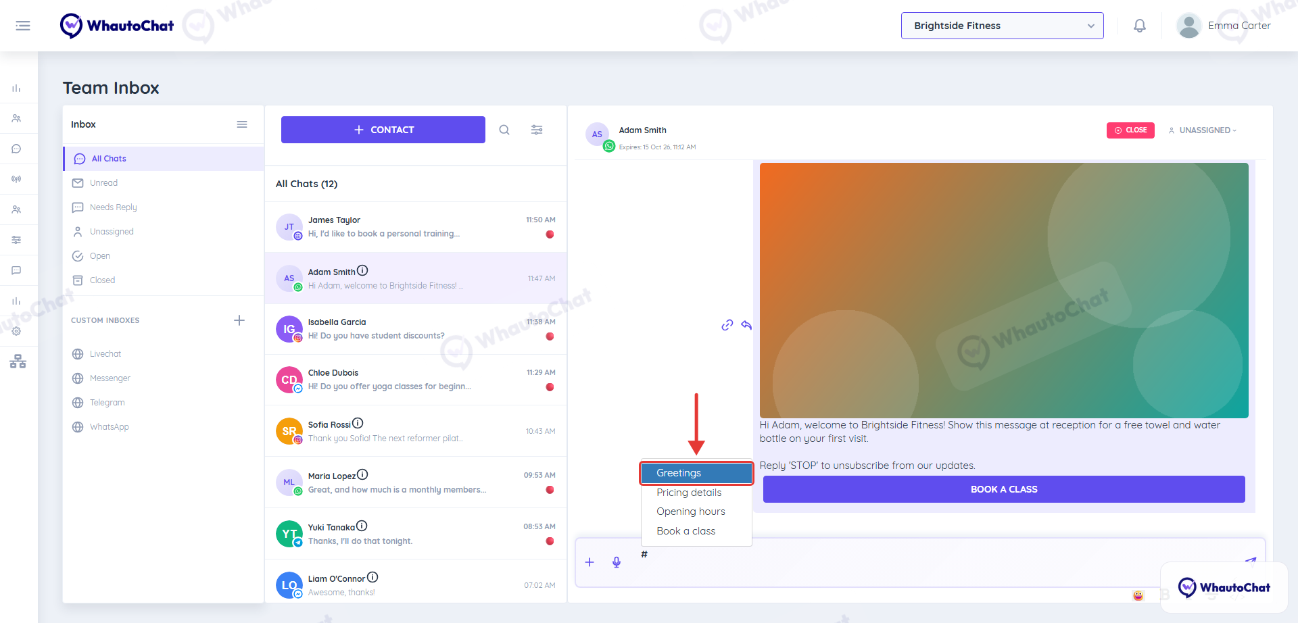1298x623 pixels.
Task: Add a custom inbox with plus icon
Action: pyautogui.click(x=239, y=320)
